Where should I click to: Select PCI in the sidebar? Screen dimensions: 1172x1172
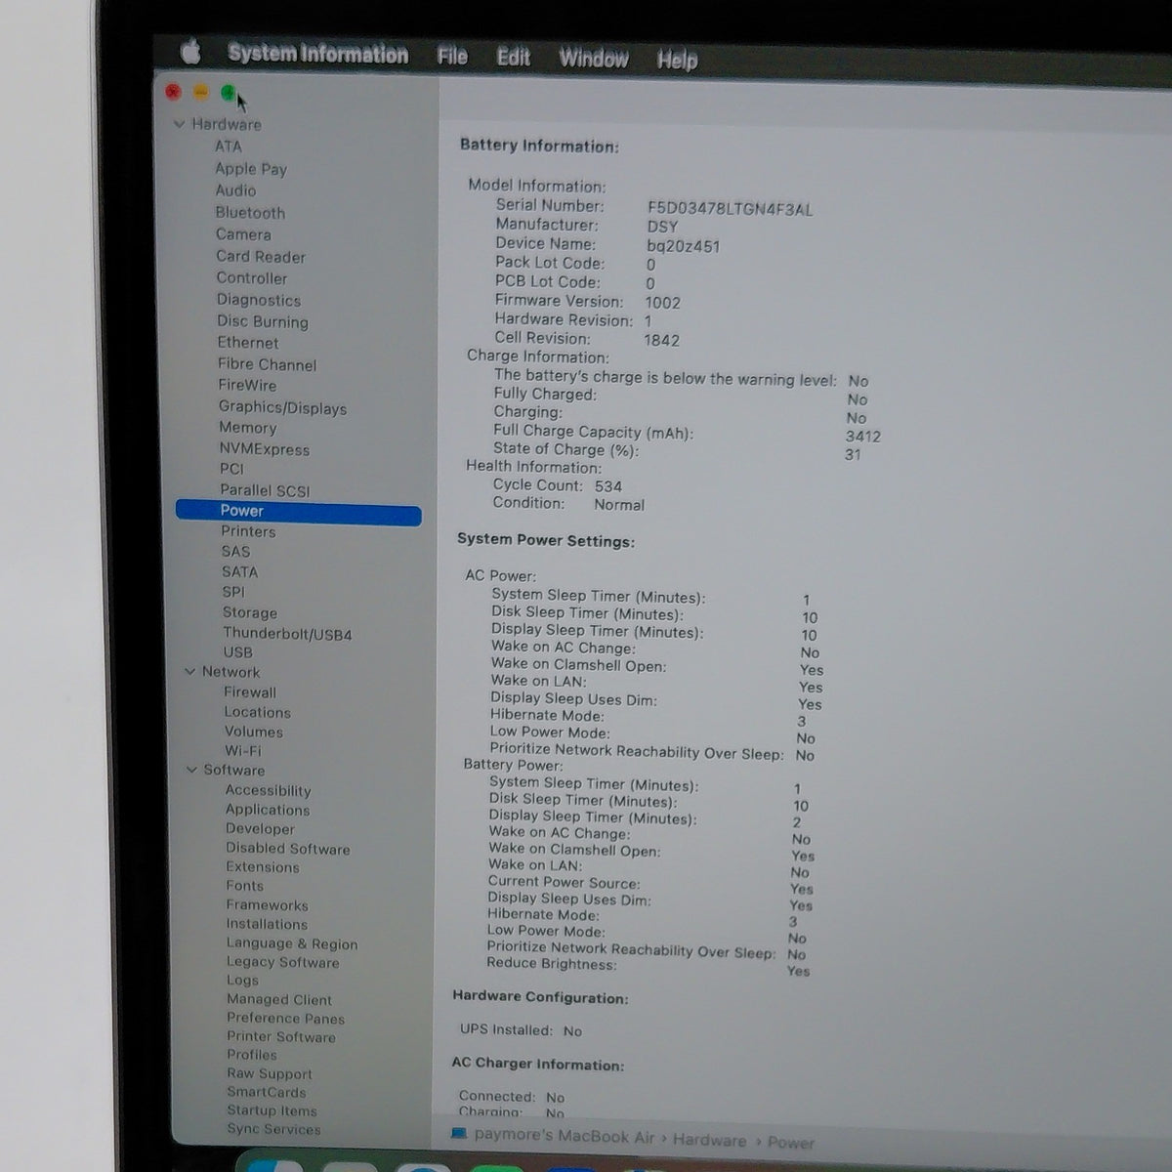point(231,469)
